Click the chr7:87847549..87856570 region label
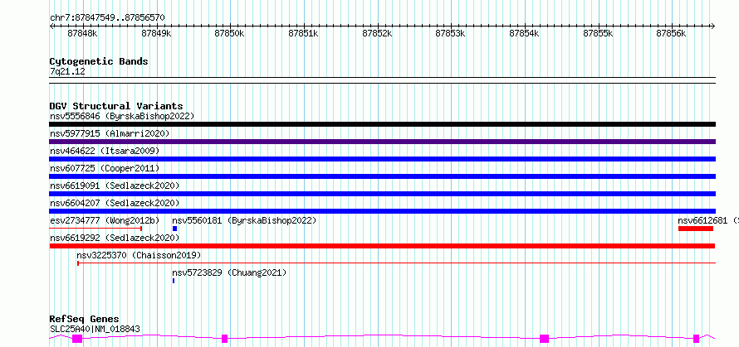 pyautogui.click(x=107, y=17)
